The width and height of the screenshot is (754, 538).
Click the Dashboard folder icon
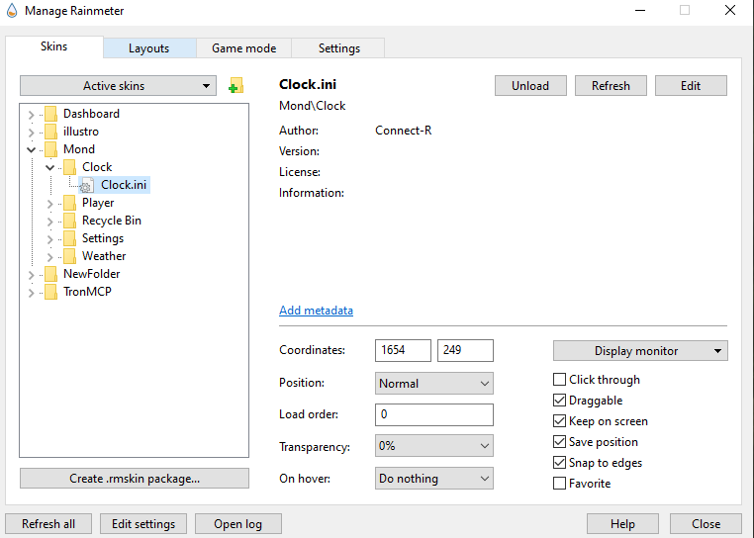point(51,114)
